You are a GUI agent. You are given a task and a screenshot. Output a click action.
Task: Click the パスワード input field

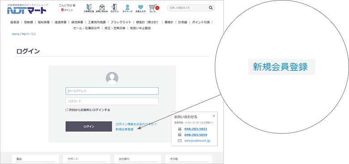pyautogui.click(x=112, y=101)
